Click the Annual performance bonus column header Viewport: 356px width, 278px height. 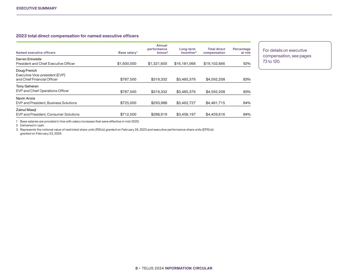pos(157,49)
